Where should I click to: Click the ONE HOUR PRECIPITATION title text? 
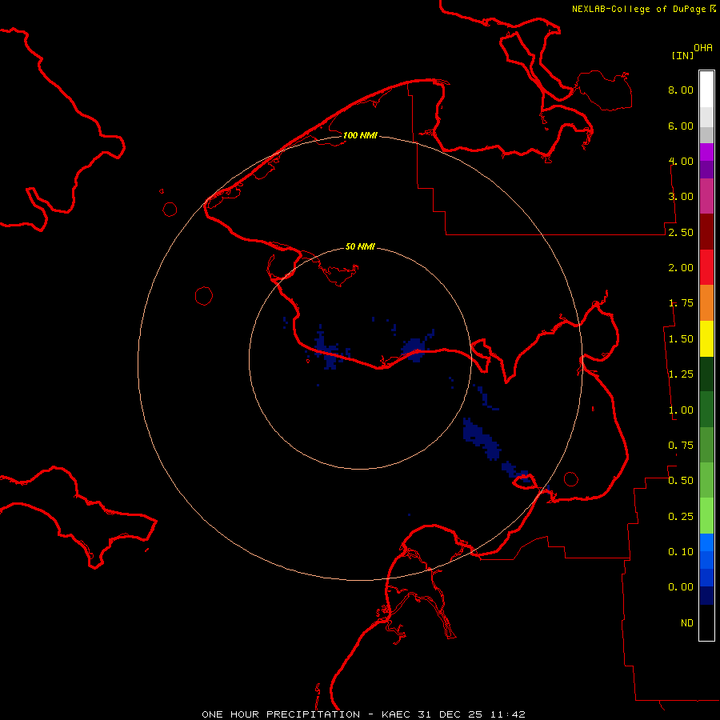click(x=280, y=714)
